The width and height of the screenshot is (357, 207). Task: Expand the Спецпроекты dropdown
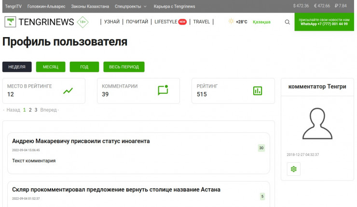131,6
